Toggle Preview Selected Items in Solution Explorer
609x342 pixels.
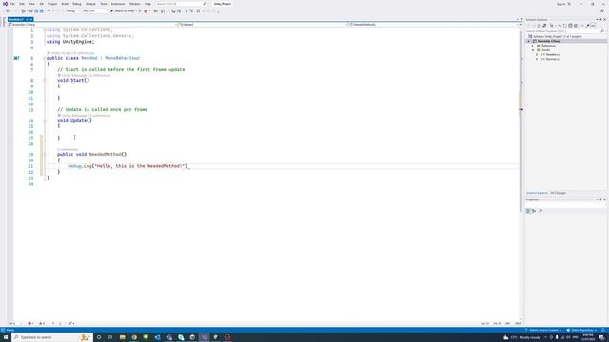point(593,26)
